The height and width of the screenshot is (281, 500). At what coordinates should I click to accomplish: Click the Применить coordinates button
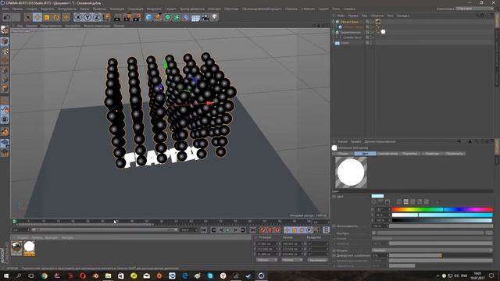[318, 260]
